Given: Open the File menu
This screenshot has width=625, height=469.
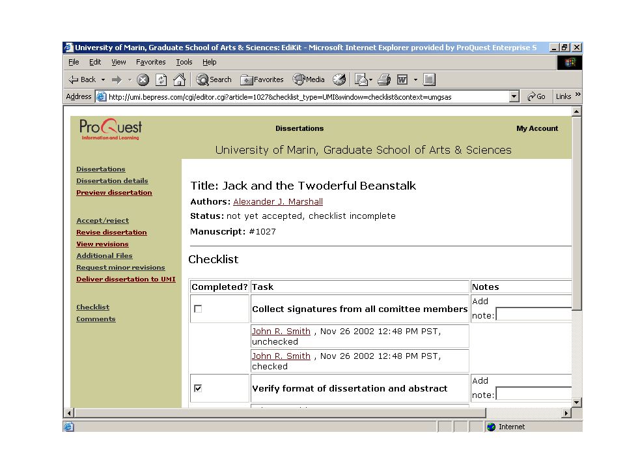Looking at the screenshot, I should click(74, 62).
